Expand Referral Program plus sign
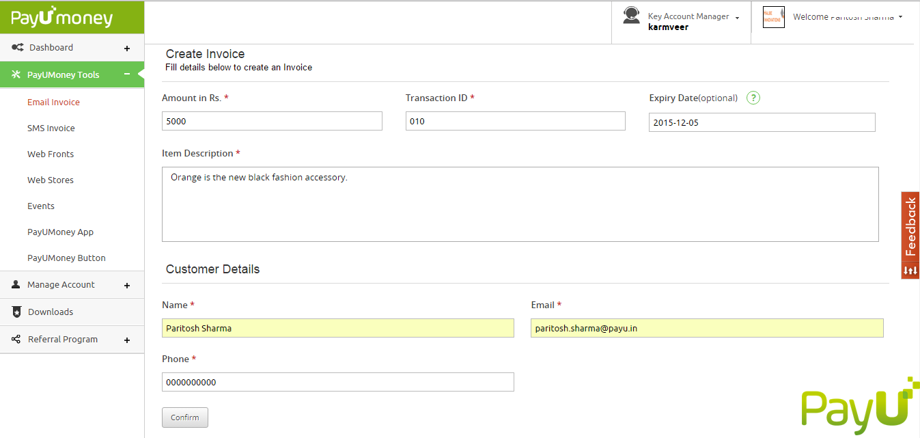The height and width of the screenshot is (438, 920). click(x=127, y=340)
